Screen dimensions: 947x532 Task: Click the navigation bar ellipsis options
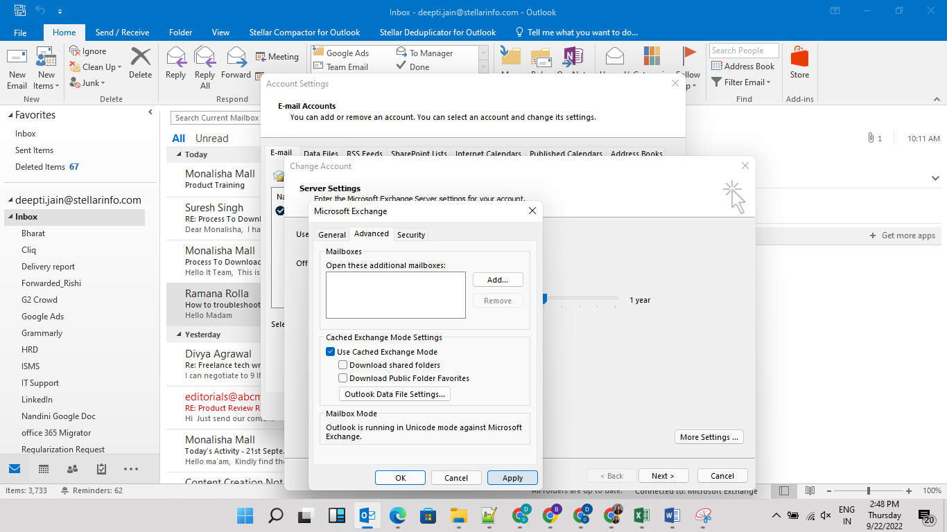(131, 469)
